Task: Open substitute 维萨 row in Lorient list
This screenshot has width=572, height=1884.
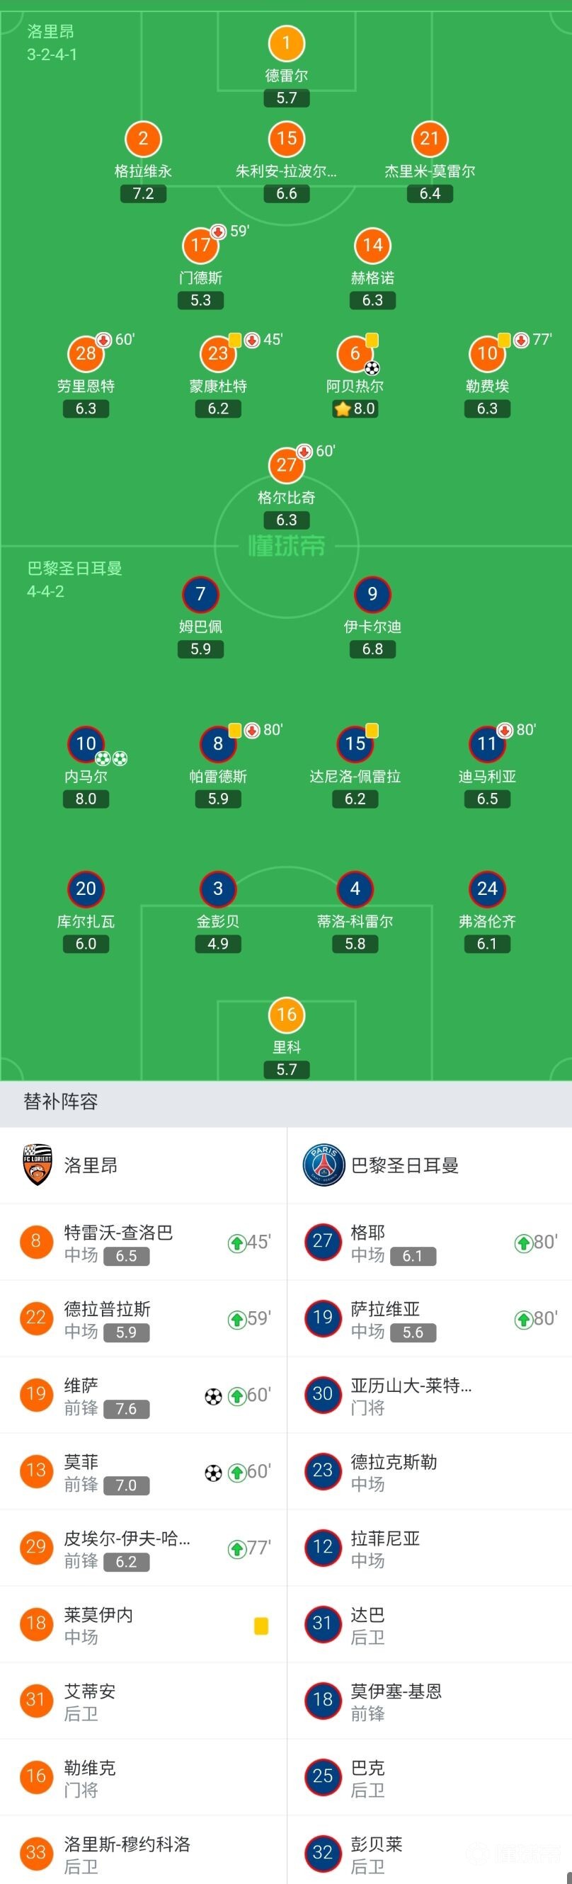Action: point(144,1395)
